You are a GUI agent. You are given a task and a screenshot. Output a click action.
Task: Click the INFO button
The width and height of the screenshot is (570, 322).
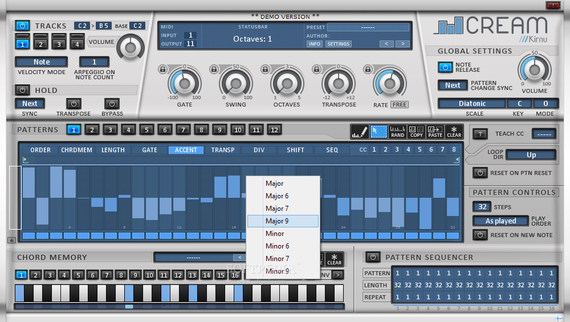pyautogui.click(x=315, y=44)
